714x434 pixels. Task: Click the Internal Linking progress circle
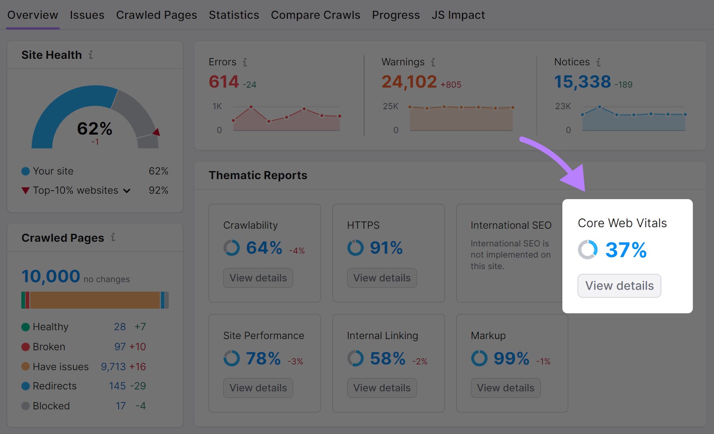coord(355,358)
